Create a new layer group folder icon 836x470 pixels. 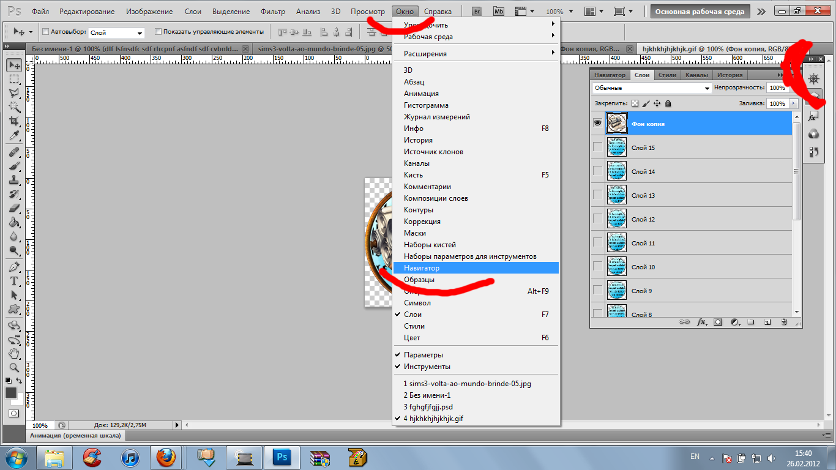coord(751,322)
